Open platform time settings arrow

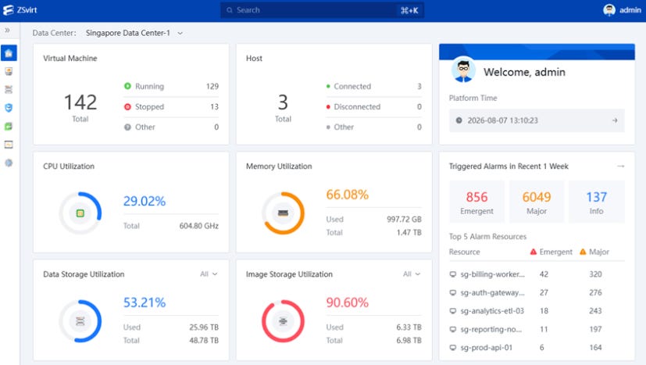[615, 120]
